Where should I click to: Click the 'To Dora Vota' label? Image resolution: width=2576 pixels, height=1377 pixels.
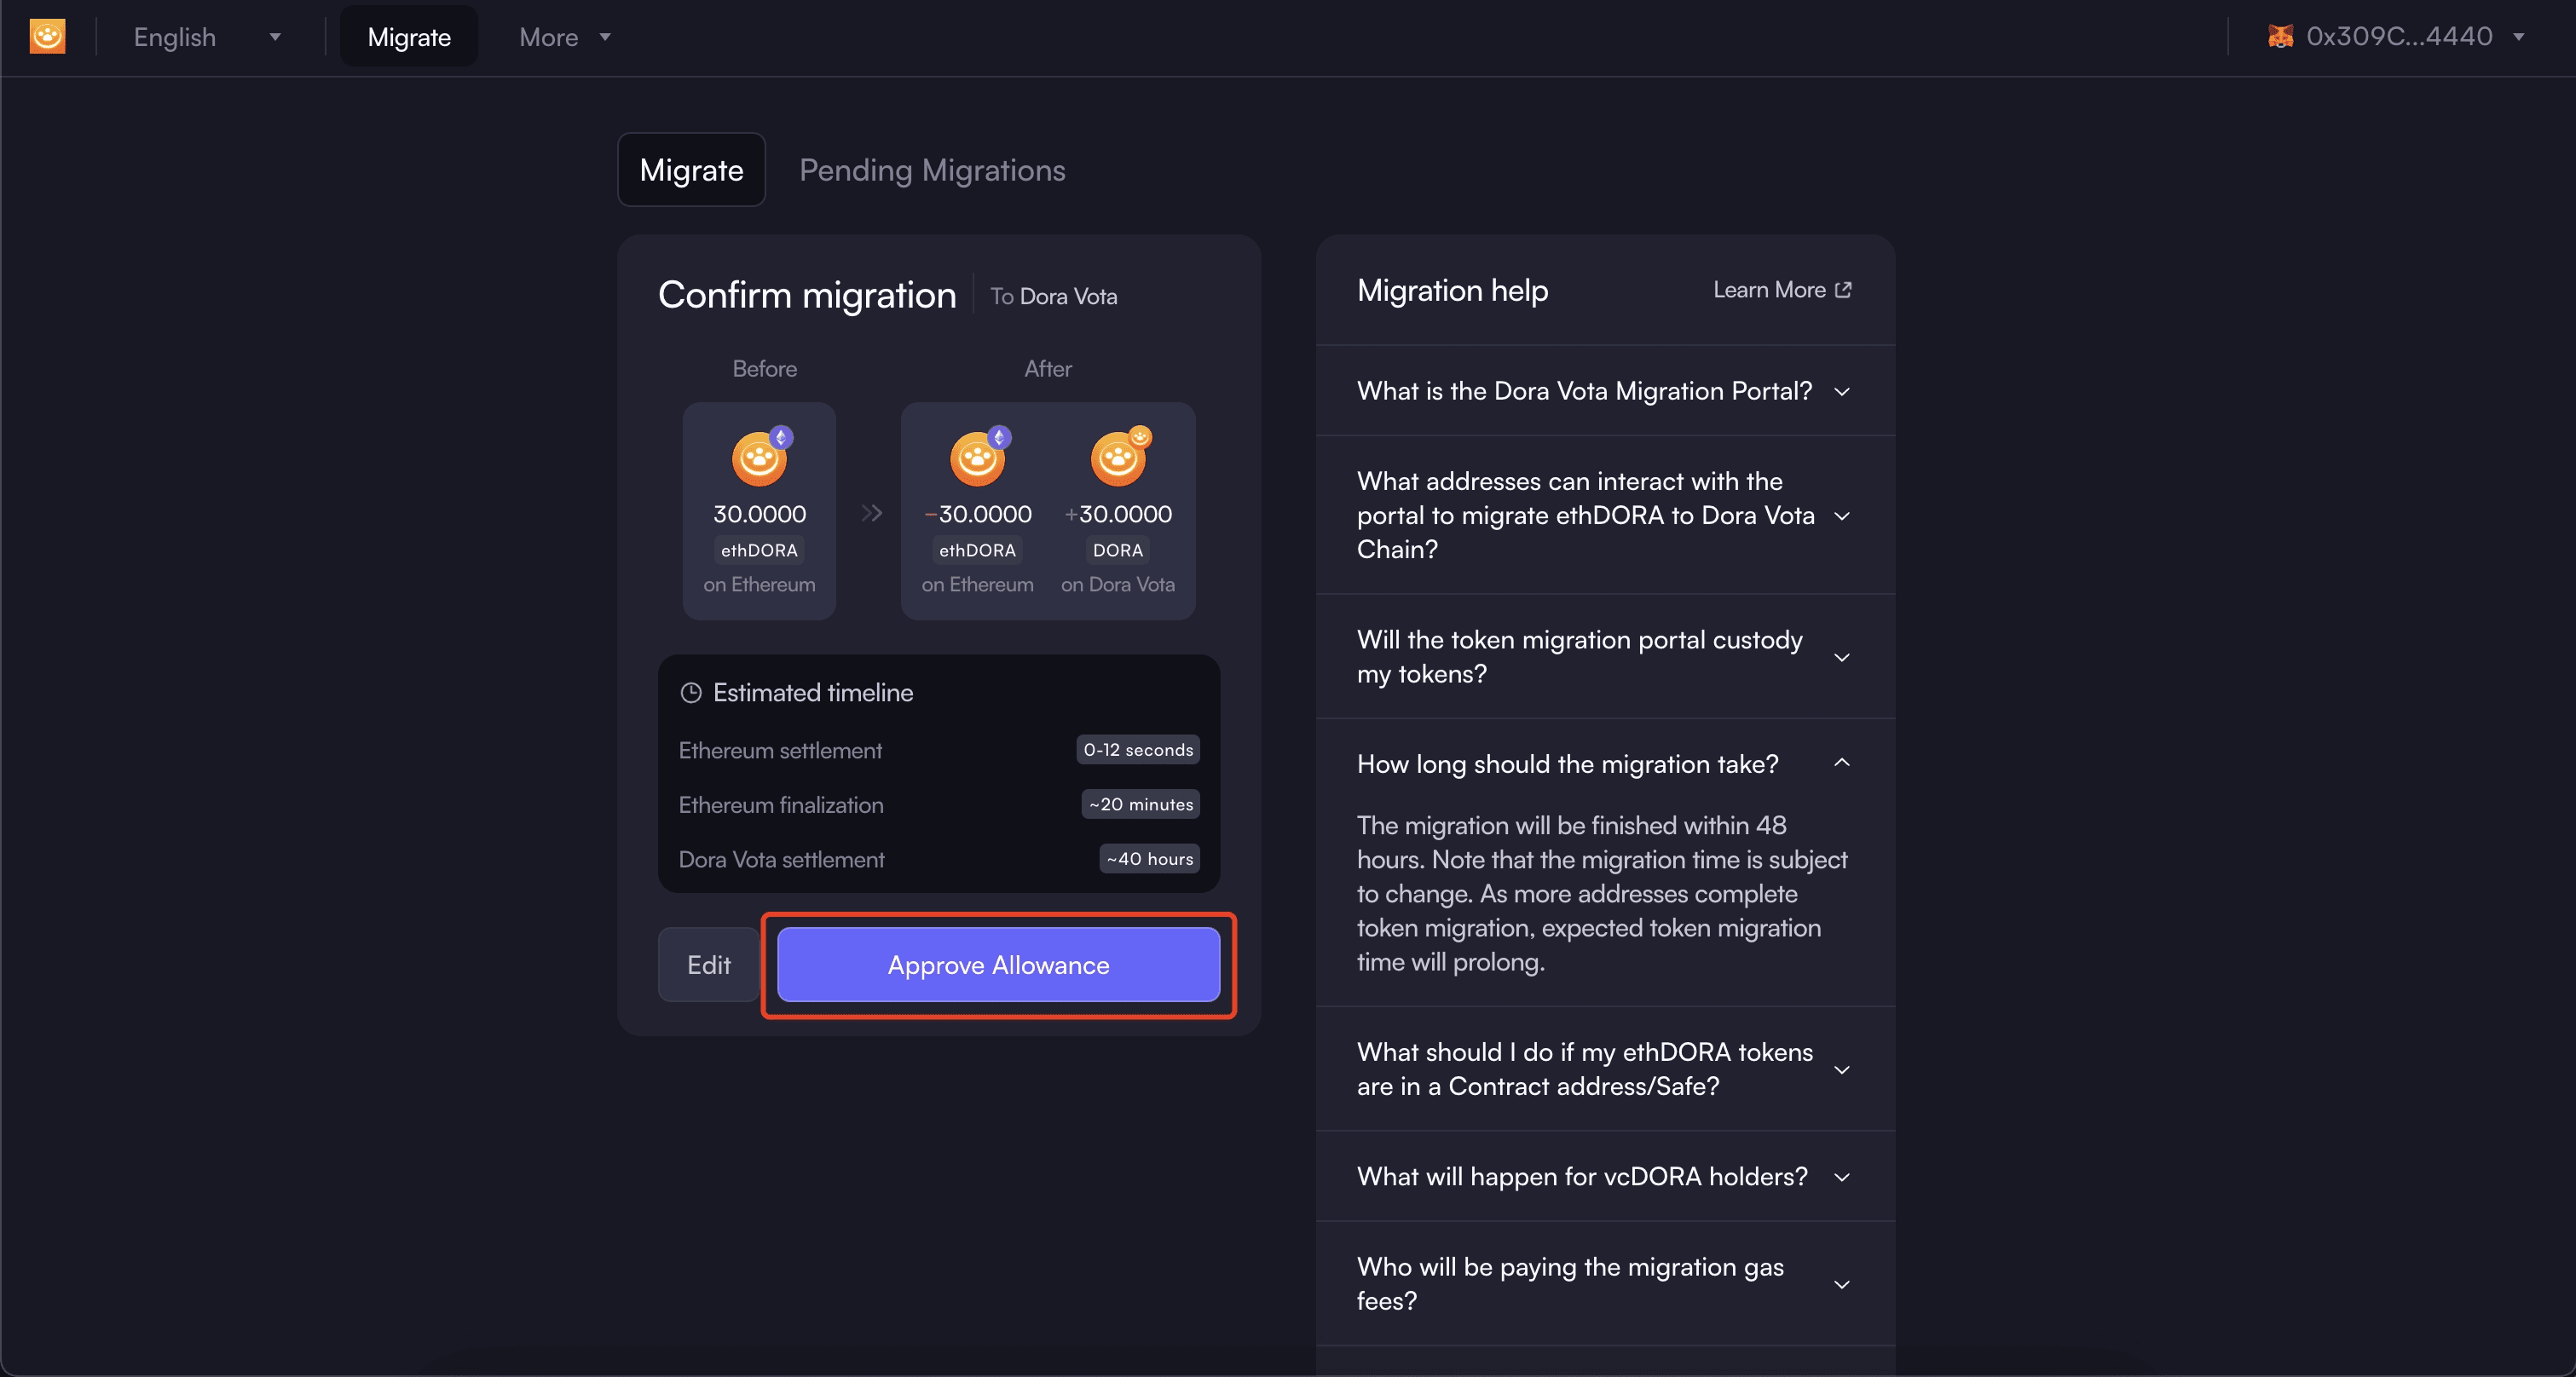(x=1053, y=297)
